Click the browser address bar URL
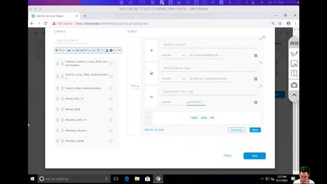 pos(111,24)
